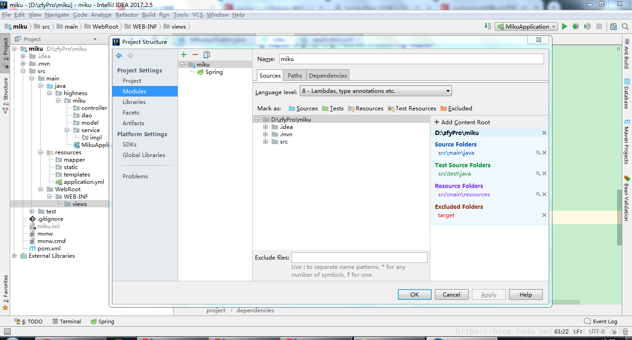Select application.yml in the project tree
Screen dimensions: 632x340
(x=80, y=182)
